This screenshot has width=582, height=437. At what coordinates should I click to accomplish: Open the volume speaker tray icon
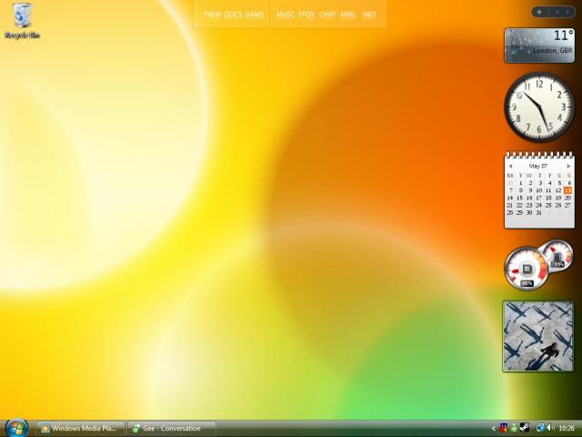550,428
